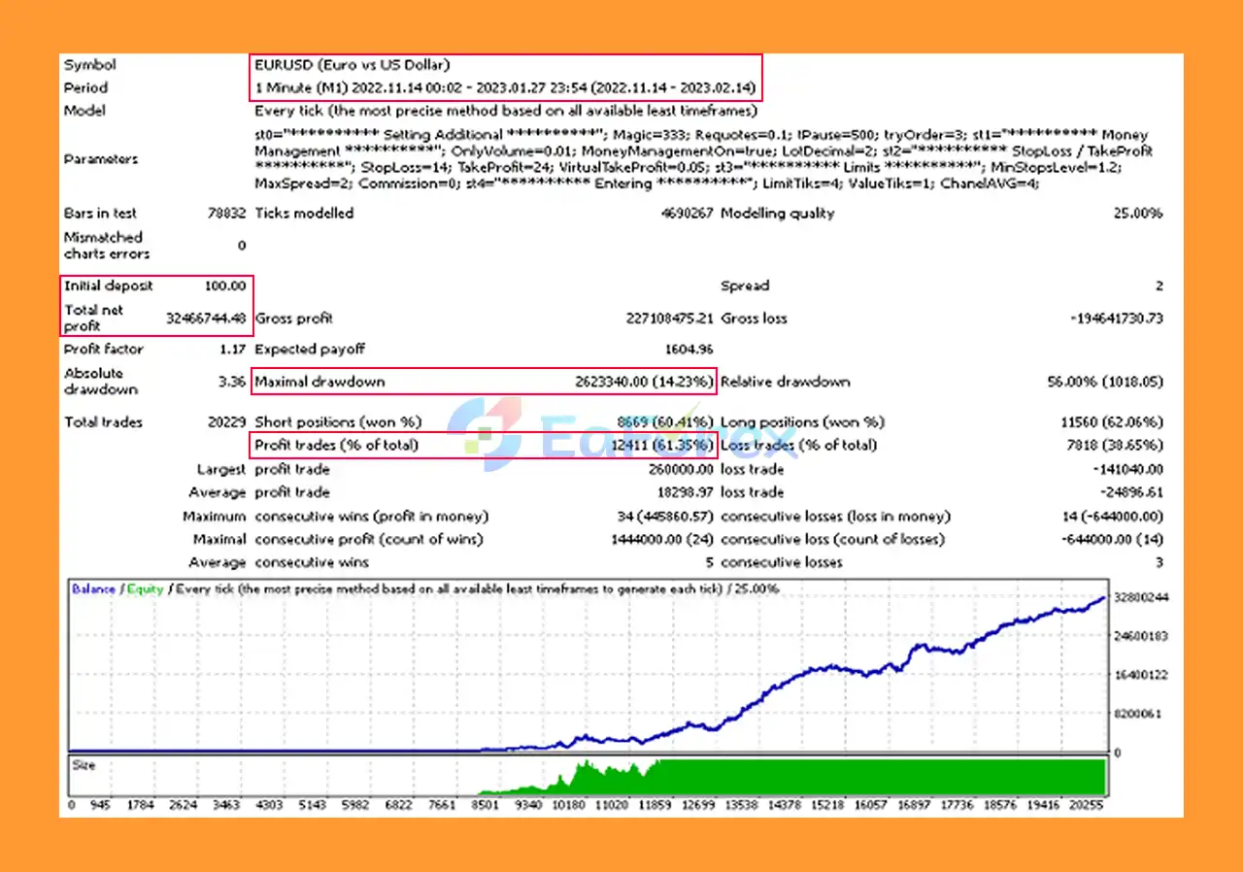Viewport: 1243px width, 872px height.
Task: Click the Initial deposit value 100.00
Action: [x=225, y=285]
